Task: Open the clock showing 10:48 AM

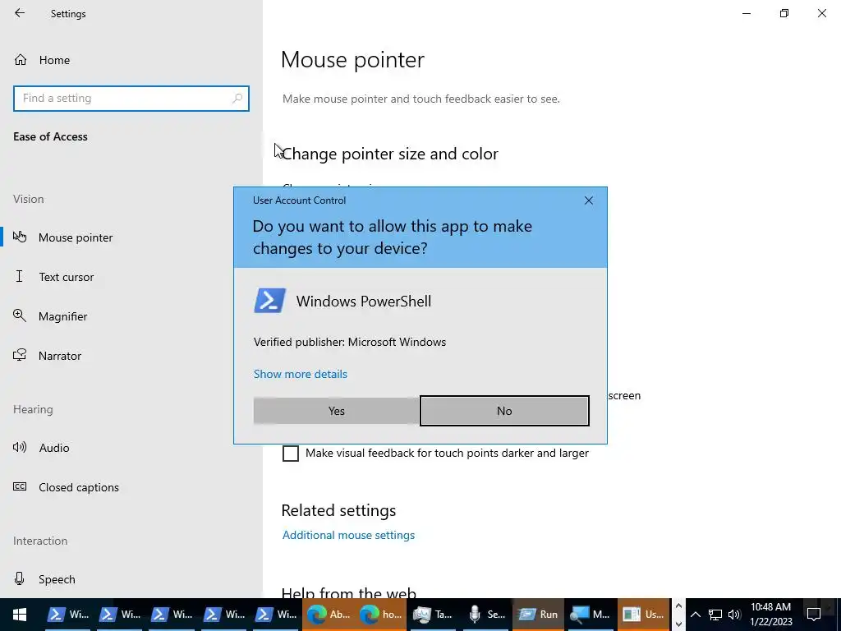Action: 770,615
